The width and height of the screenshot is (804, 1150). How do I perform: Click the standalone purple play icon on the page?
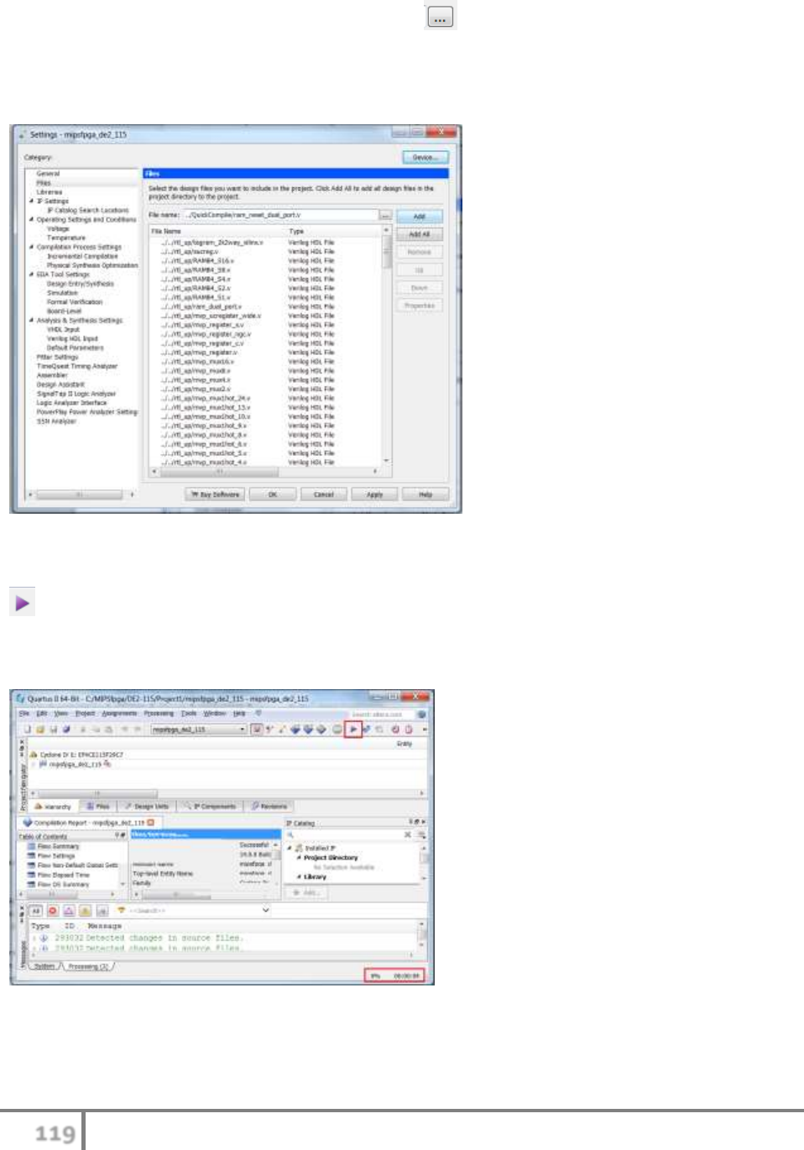tap(23, 602)
